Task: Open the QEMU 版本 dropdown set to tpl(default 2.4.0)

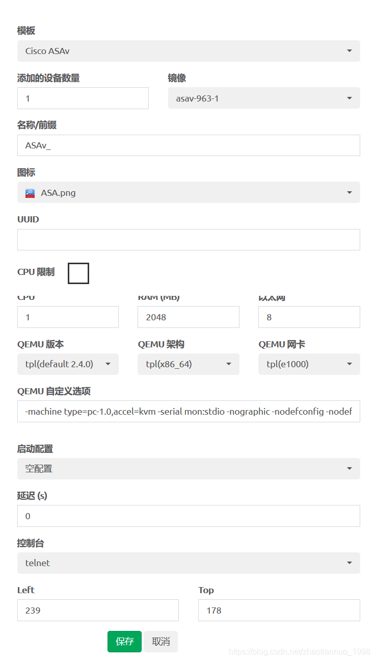Action: pos(68,364)
